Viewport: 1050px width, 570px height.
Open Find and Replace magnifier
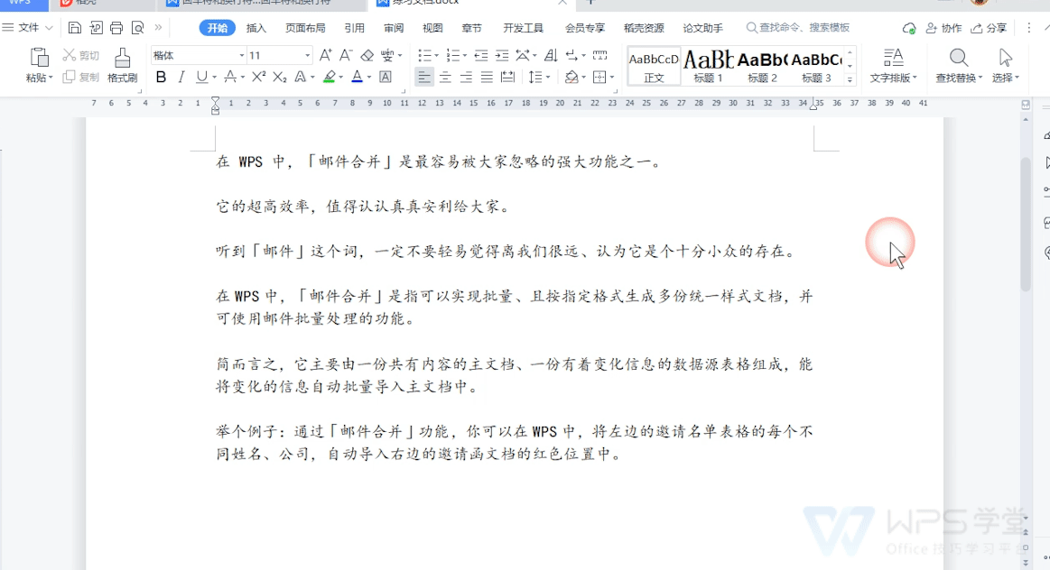958,58
